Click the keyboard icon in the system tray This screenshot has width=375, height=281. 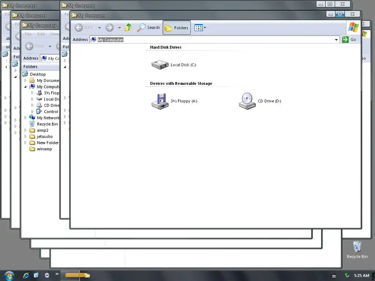click(x=334, y=276)
